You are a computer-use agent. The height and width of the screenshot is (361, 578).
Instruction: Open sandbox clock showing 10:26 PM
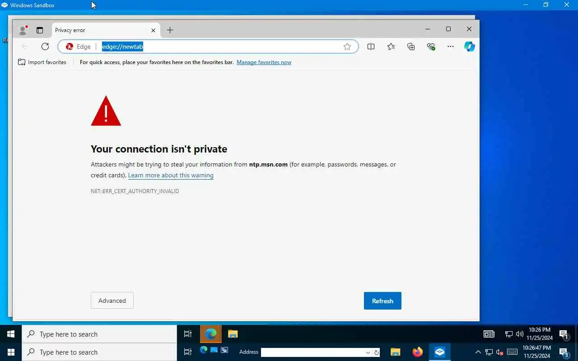point(539,334)
